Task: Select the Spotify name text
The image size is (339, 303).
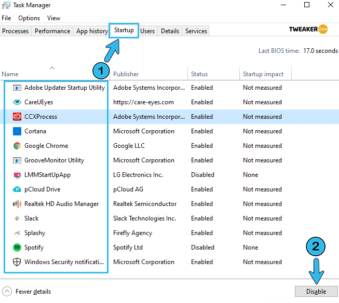Action: tap(34, 247)
